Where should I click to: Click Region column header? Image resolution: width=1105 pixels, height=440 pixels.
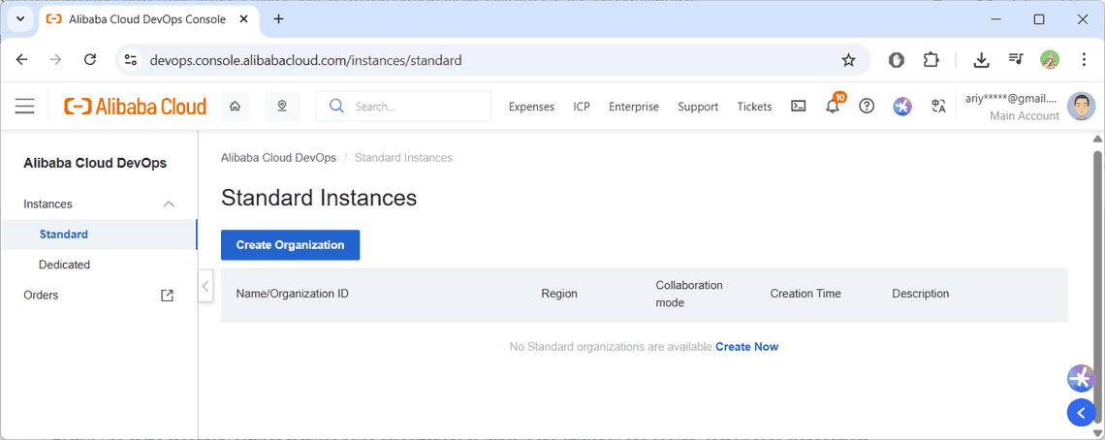[x=559, y=294]
